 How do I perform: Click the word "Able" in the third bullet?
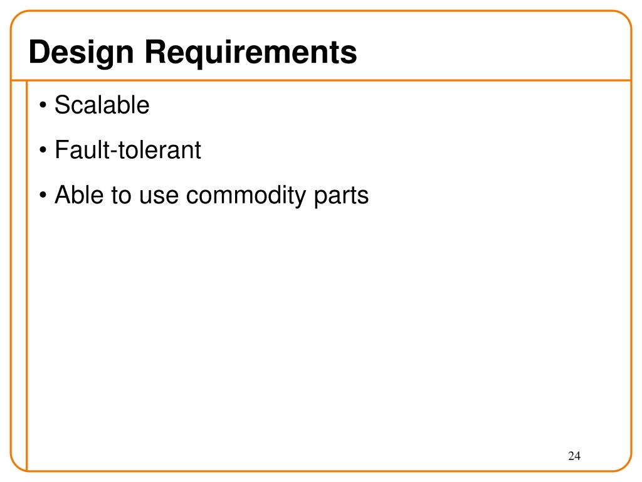[x=79, y=195]
